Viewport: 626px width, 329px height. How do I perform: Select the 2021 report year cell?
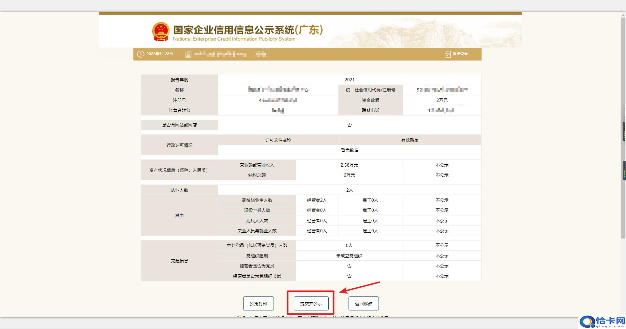point(350,79)
